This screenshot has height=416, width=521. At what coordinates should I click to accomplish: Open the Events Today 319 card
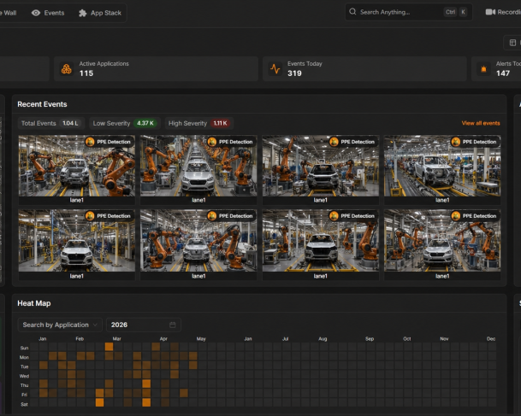[x=364, y=68]
